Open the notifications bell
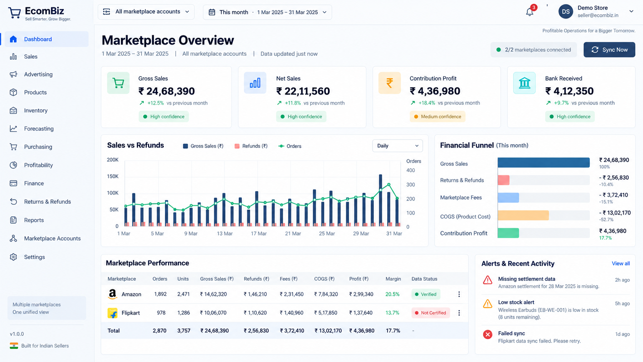 coord(530,12)
